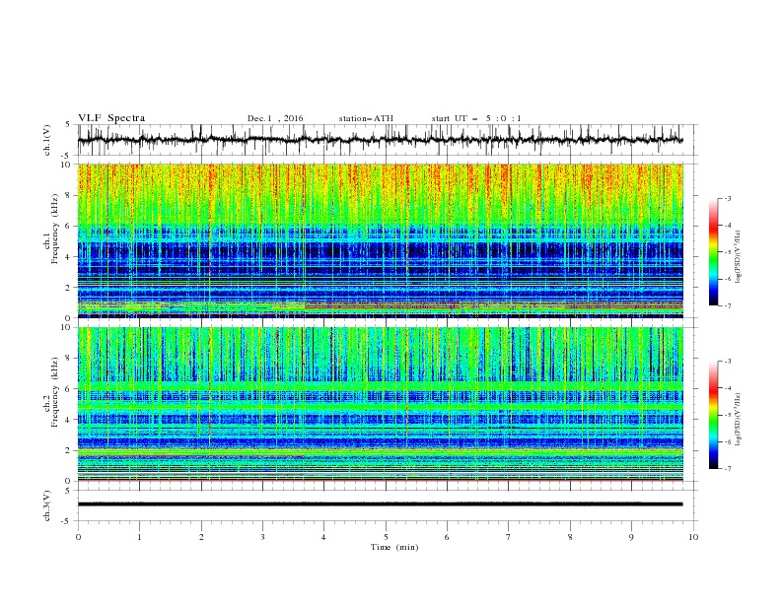Select the date text "Dec.1 , 2016"

[x=275, y=118]
